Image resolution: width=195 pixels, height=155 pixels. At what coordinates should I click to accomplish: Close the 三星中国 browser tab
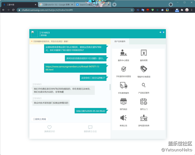35,4
